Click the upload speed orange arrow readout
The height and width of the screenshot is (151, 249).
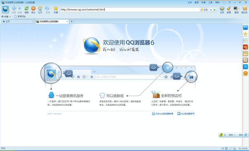tap(239, 135)
